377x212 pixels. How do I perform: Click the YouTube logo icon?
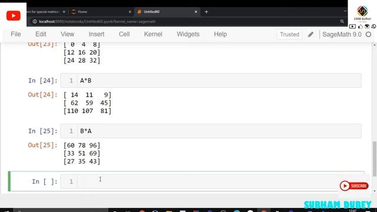pos(13,16)
